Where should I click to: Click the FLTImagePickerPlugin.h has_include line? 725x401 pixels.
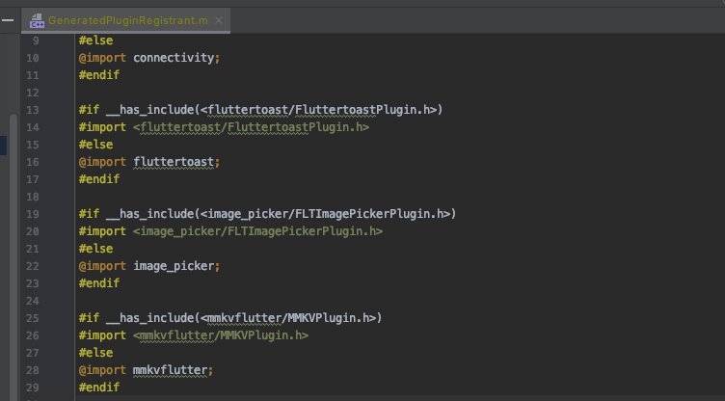(267, 214)
